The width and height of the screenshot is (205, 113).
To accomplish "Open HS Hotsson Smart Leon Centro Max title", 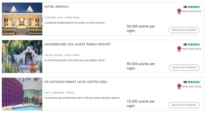I will click(x=76, y=82).
